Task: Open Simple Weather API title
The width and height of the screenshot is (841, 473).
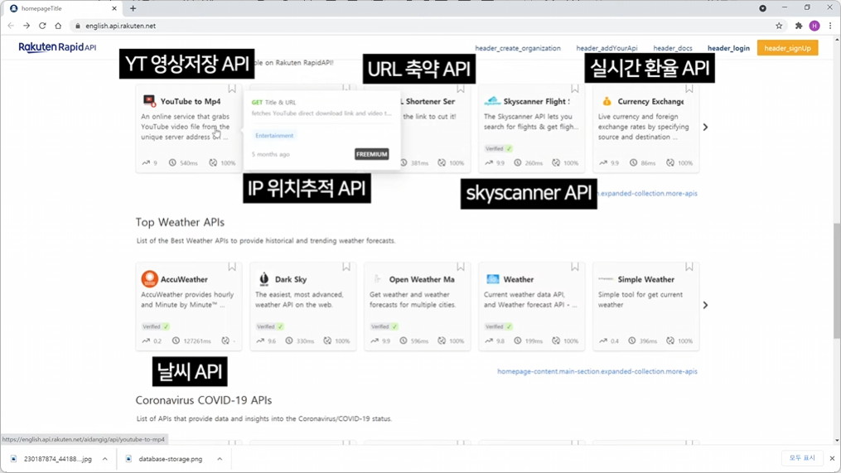Action: (645, 279)
